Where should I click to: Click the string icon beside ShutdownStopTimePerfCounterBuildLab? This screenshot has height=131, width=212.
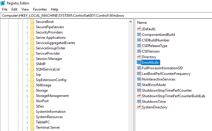click(x=139, y=96)
